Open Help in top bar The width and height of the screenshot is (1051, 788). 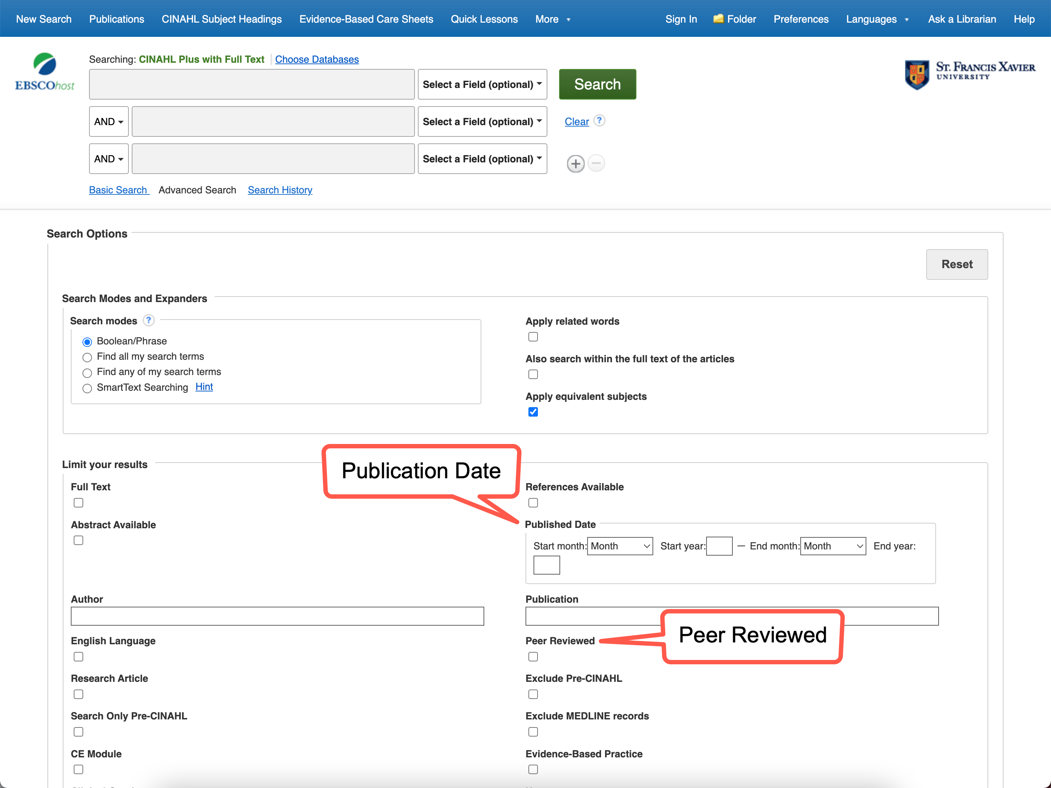[1024, 19]
